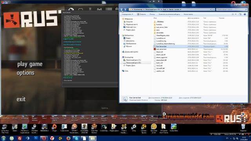The height and width of the screenshot is (141, 251).
Task: Open Yandex browser from the taskbar
Action: click(x=52, y=138)
